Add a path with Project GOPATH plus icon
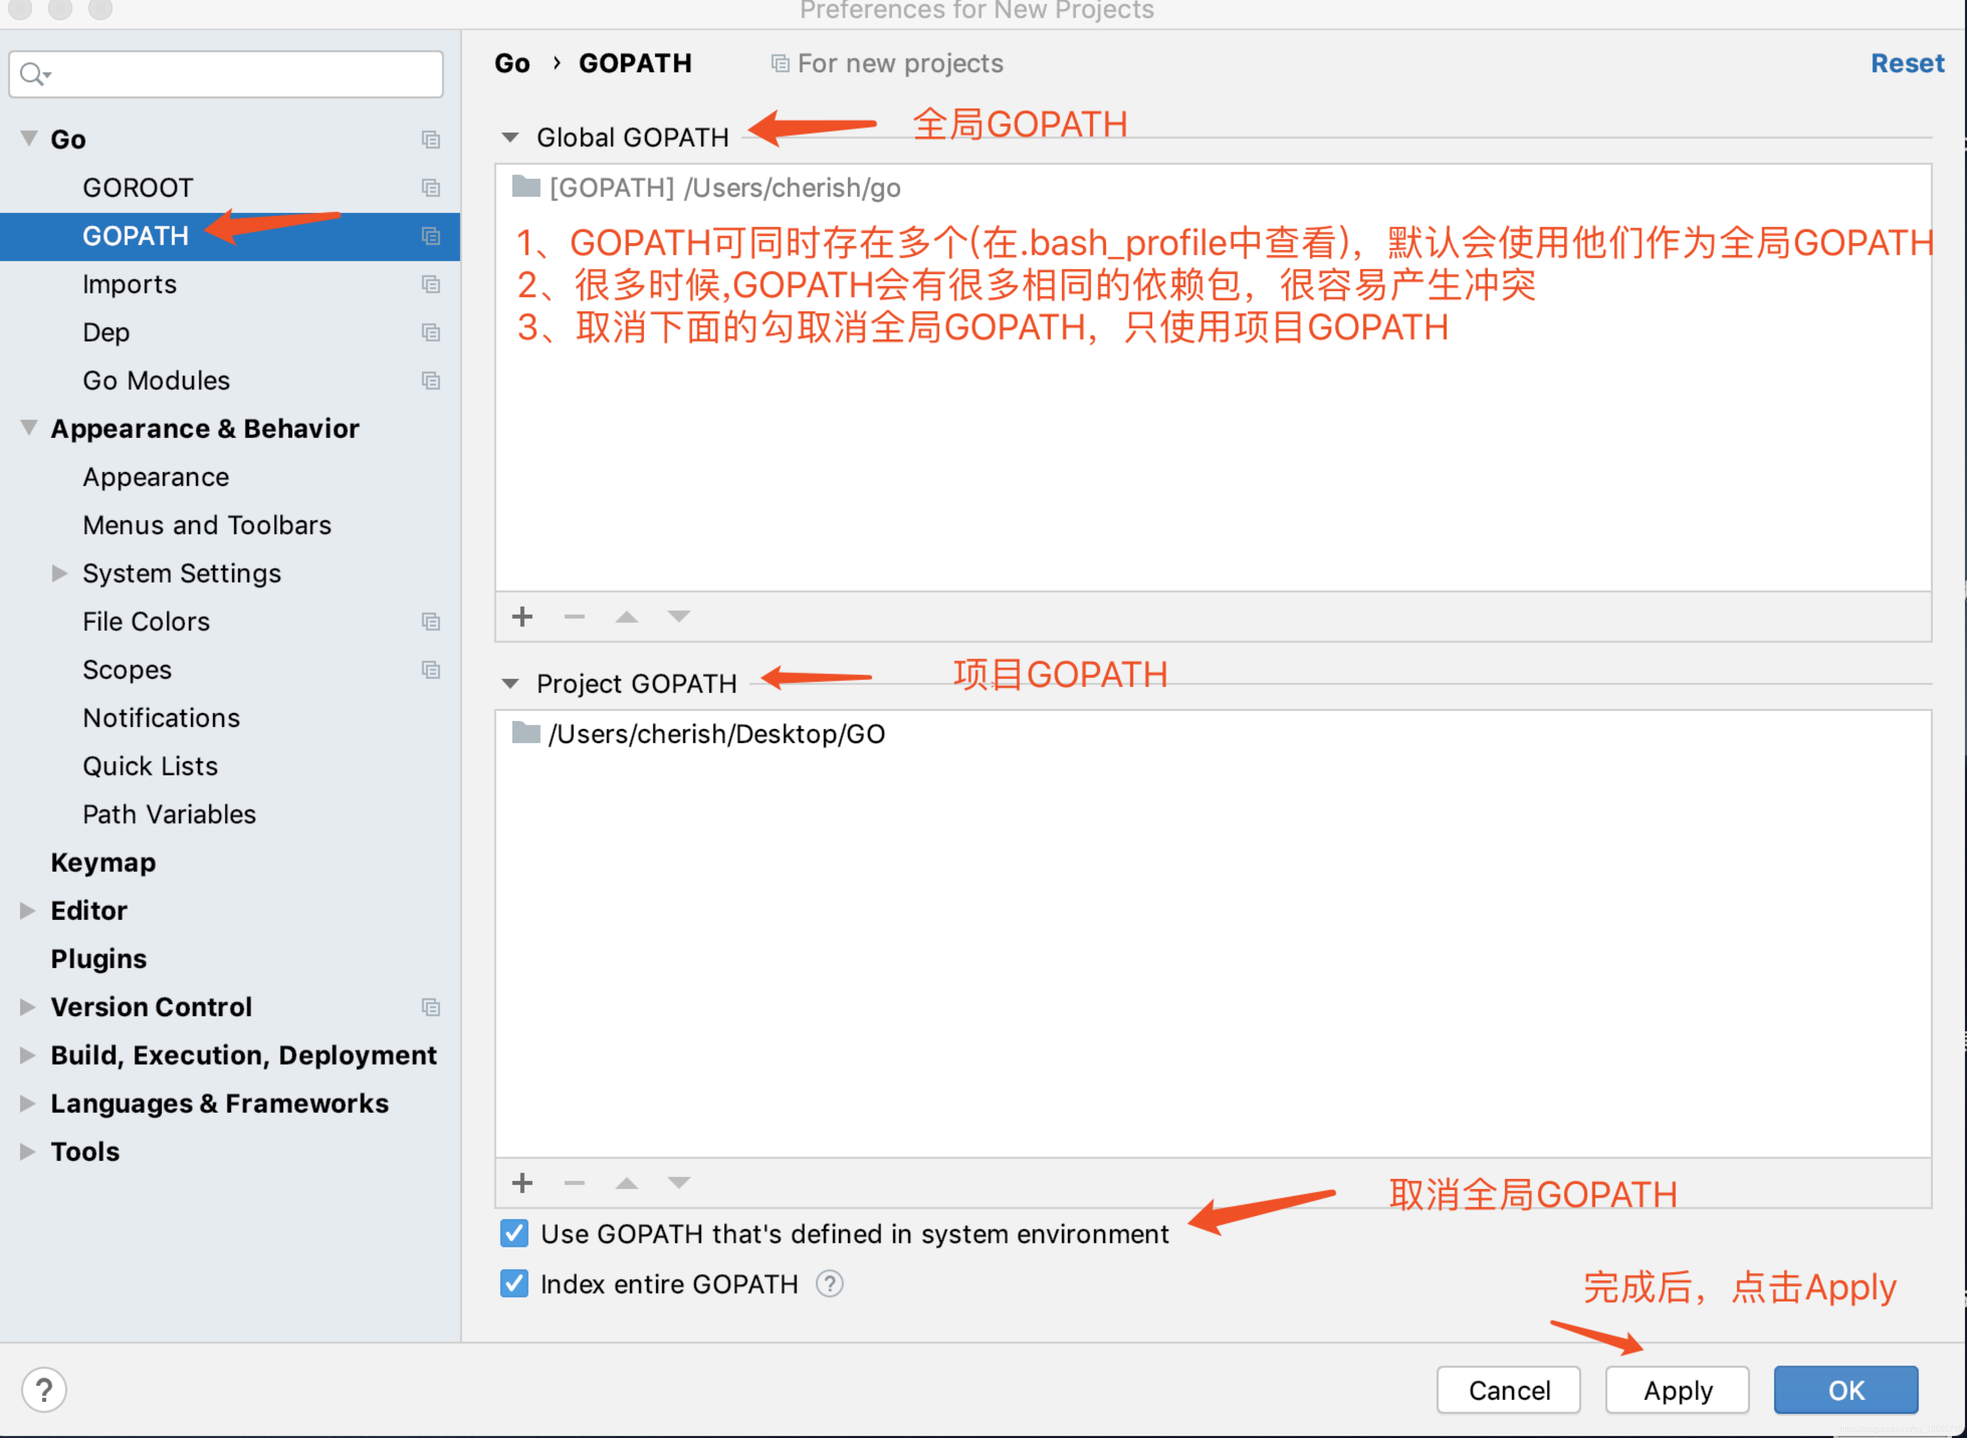The width and height of the screenshot is (1967, 1438). (x=522, y=1182)
